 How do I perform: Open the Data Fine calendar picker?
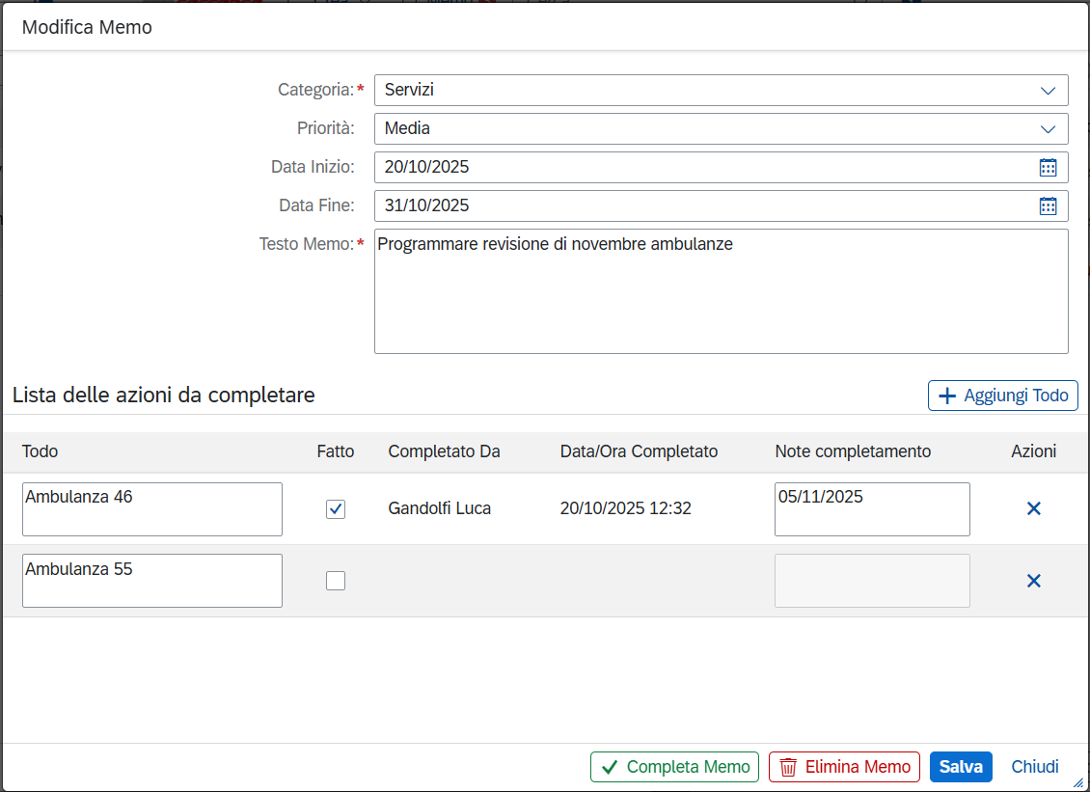[1048, 205]
